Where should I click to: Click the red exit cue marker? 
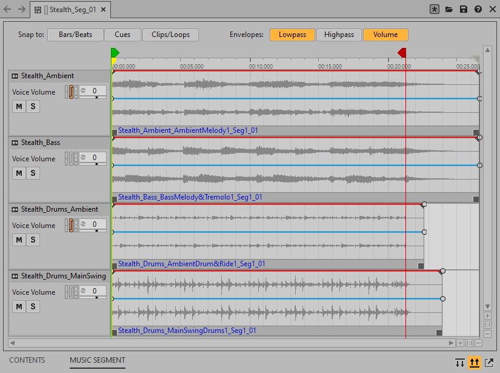tap(402, 53)
